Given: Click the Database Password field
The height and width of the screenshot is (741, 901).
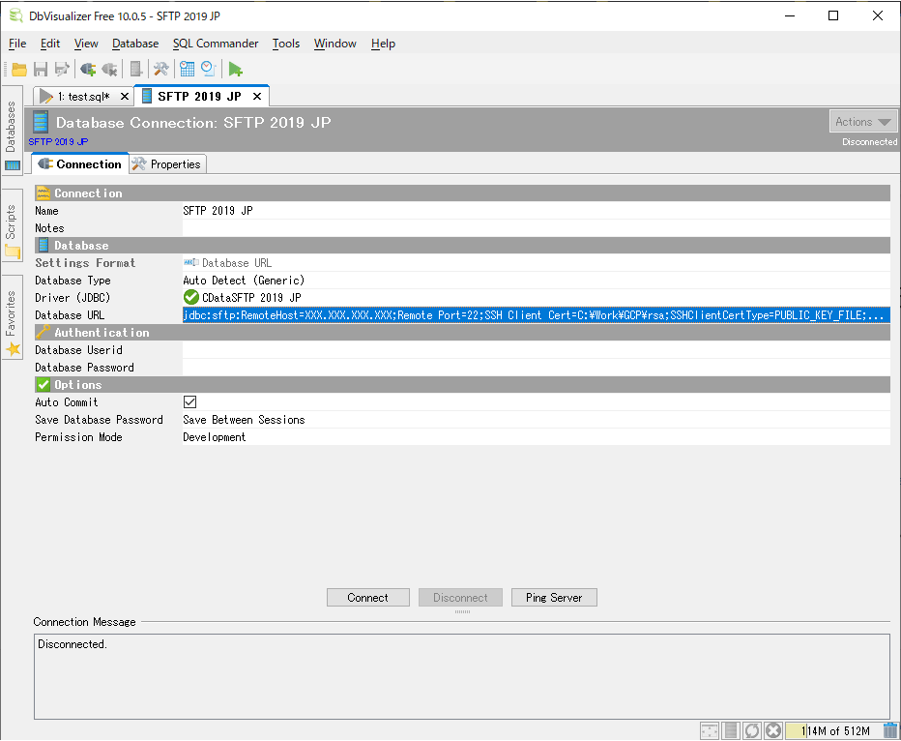Looking at the screenshot, I should pyautogui.click(x=537, y=368).
